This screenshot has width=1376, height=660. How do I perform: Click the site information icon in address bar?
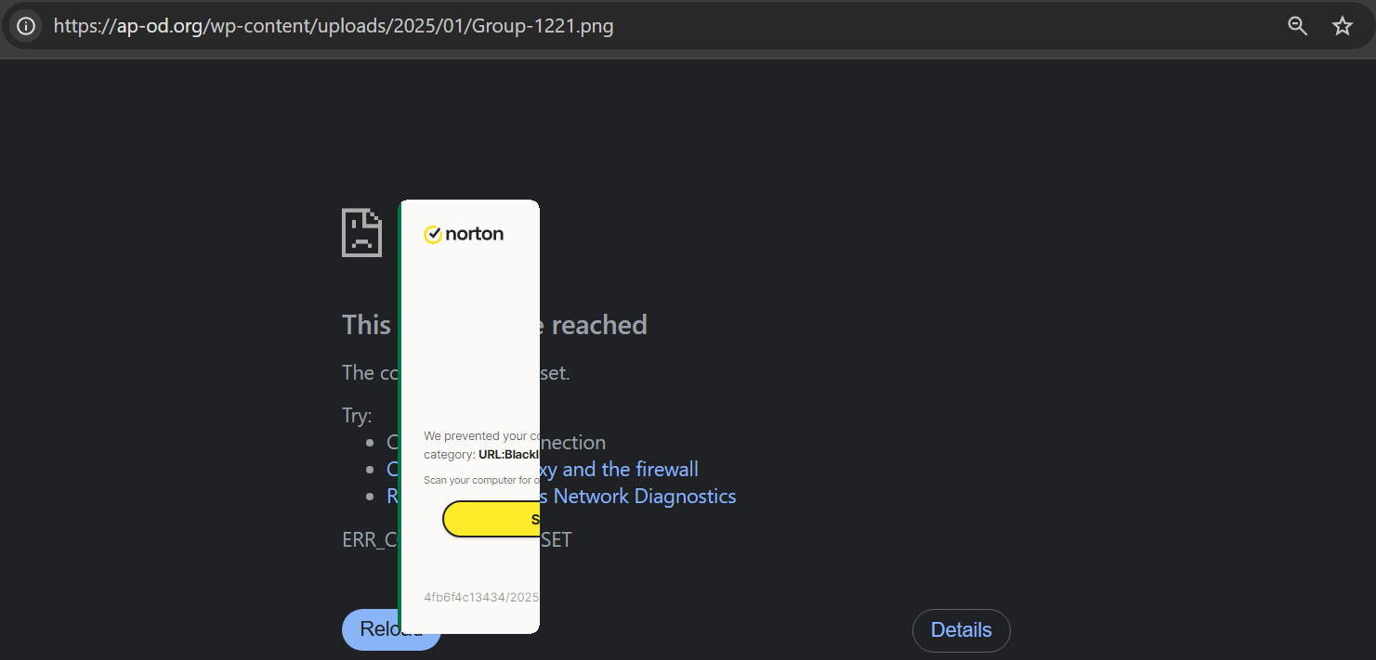pyautogui.click(x=26, y=26)
